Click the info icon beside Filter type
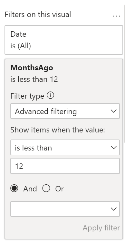Screen dimensions: 125x242 tap(51, 96)
